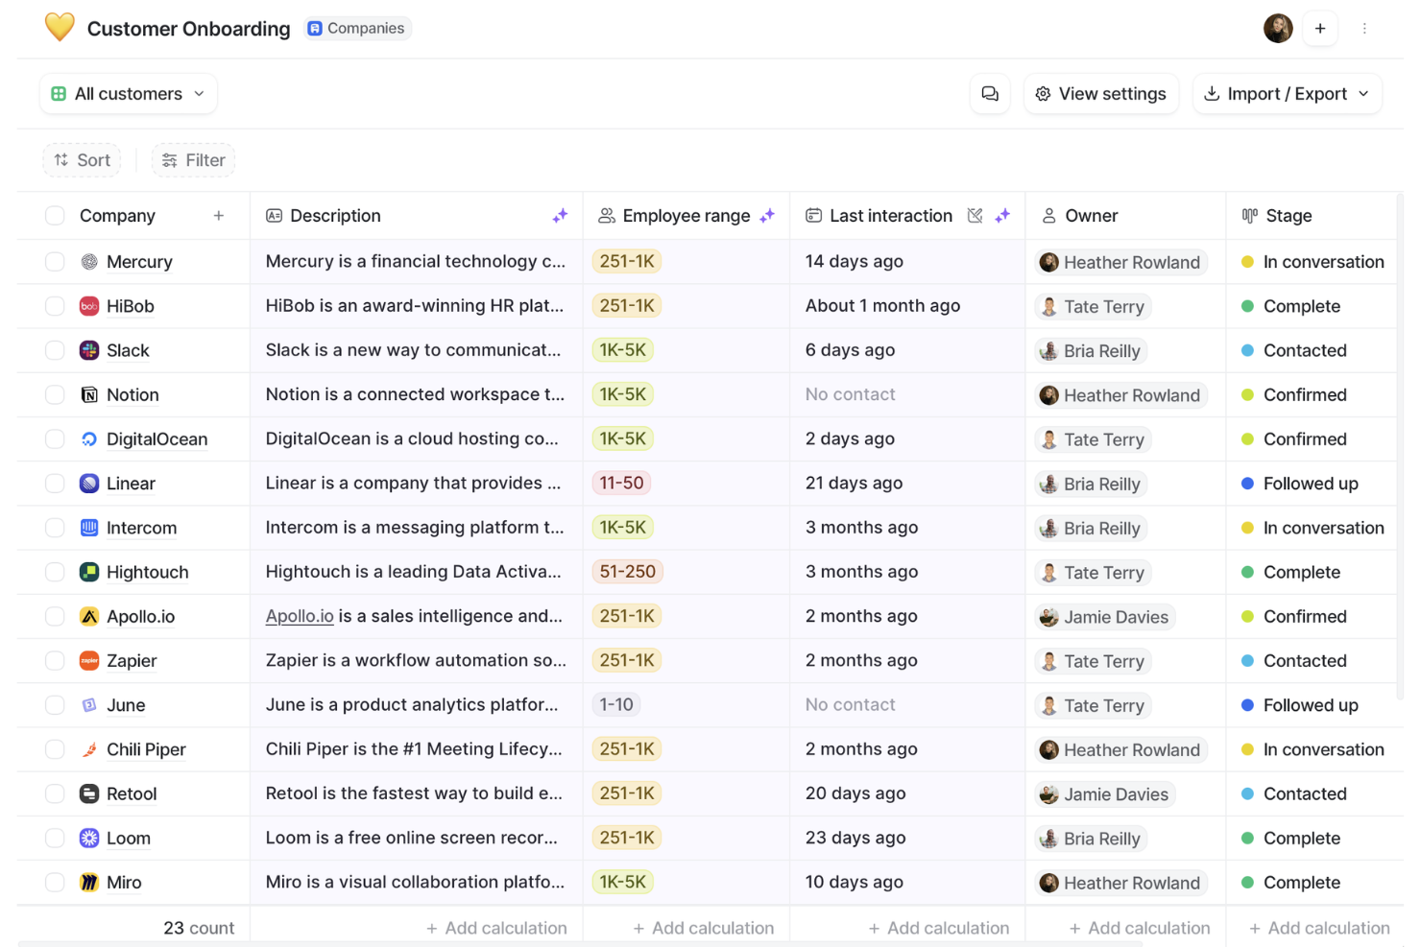Expand the Import / Export dropdown

[1287, 93]
